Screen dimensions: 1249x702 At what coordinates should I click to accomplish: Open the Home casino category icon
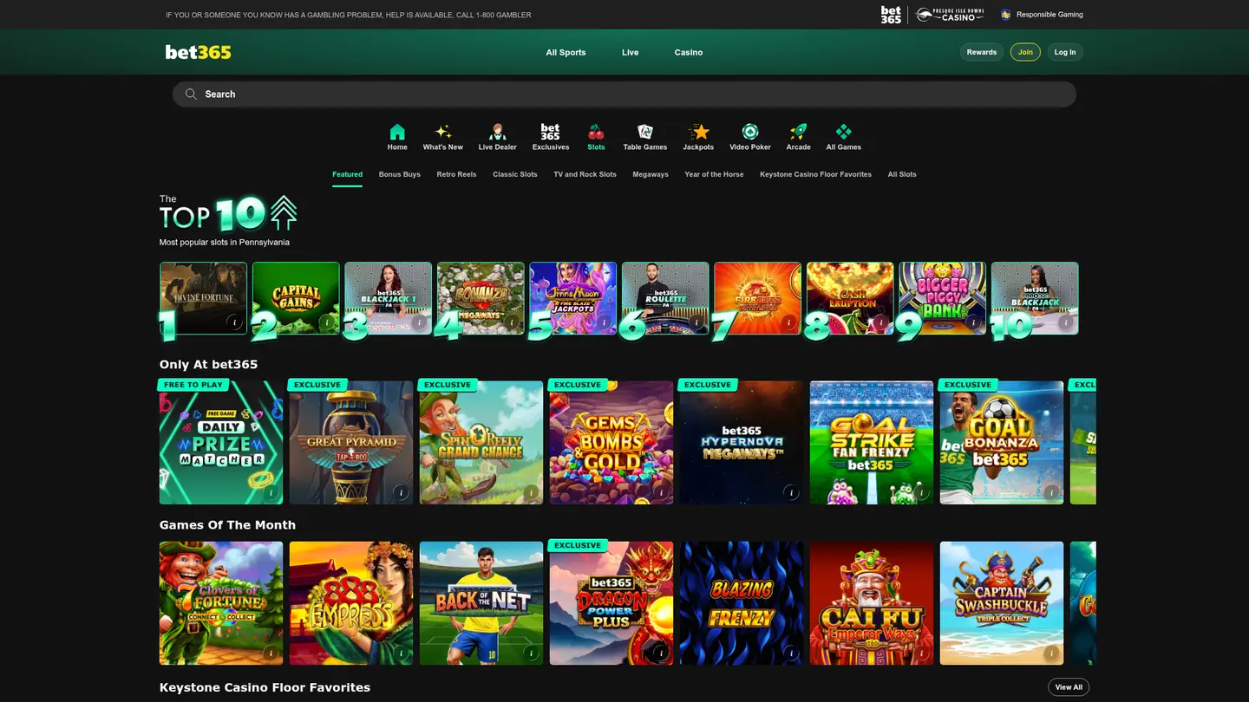coord(397,132)
